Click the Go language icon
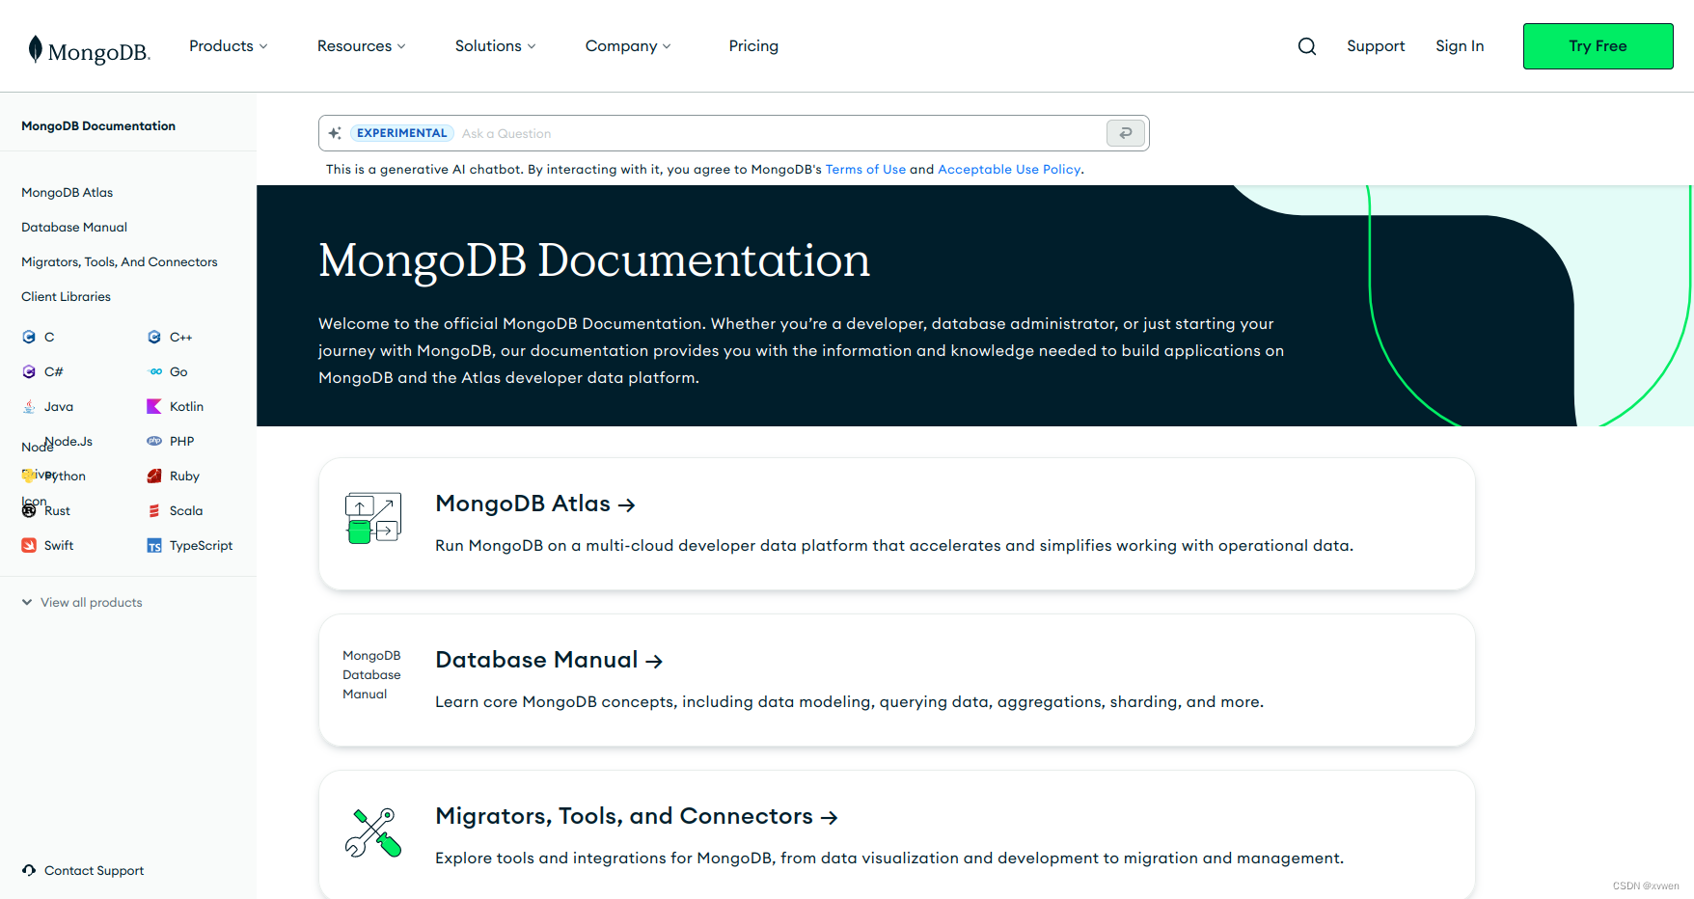This screenshot has width=1694, height=899. coord(154,371)
